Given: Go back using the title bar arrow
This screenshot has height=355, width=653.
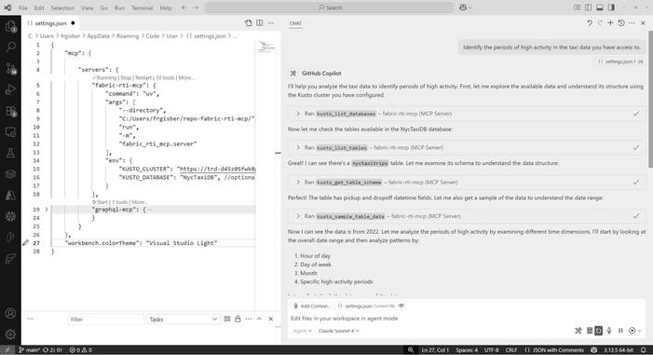Looking at the screenshot, I should pyautogui.click(x=184, y=7).
